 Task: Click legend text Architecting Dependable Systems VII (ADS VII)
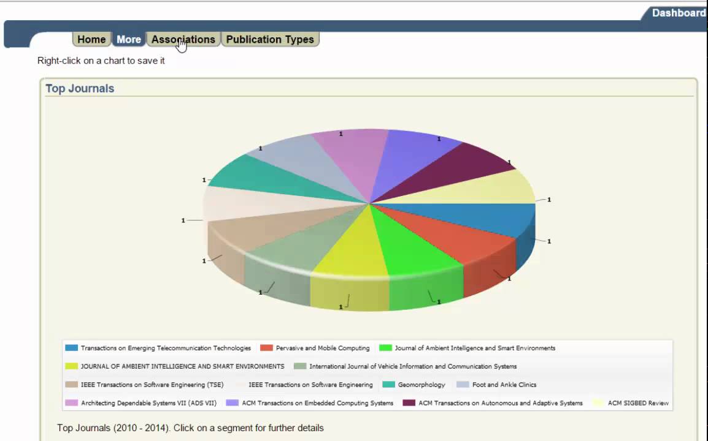149,403
